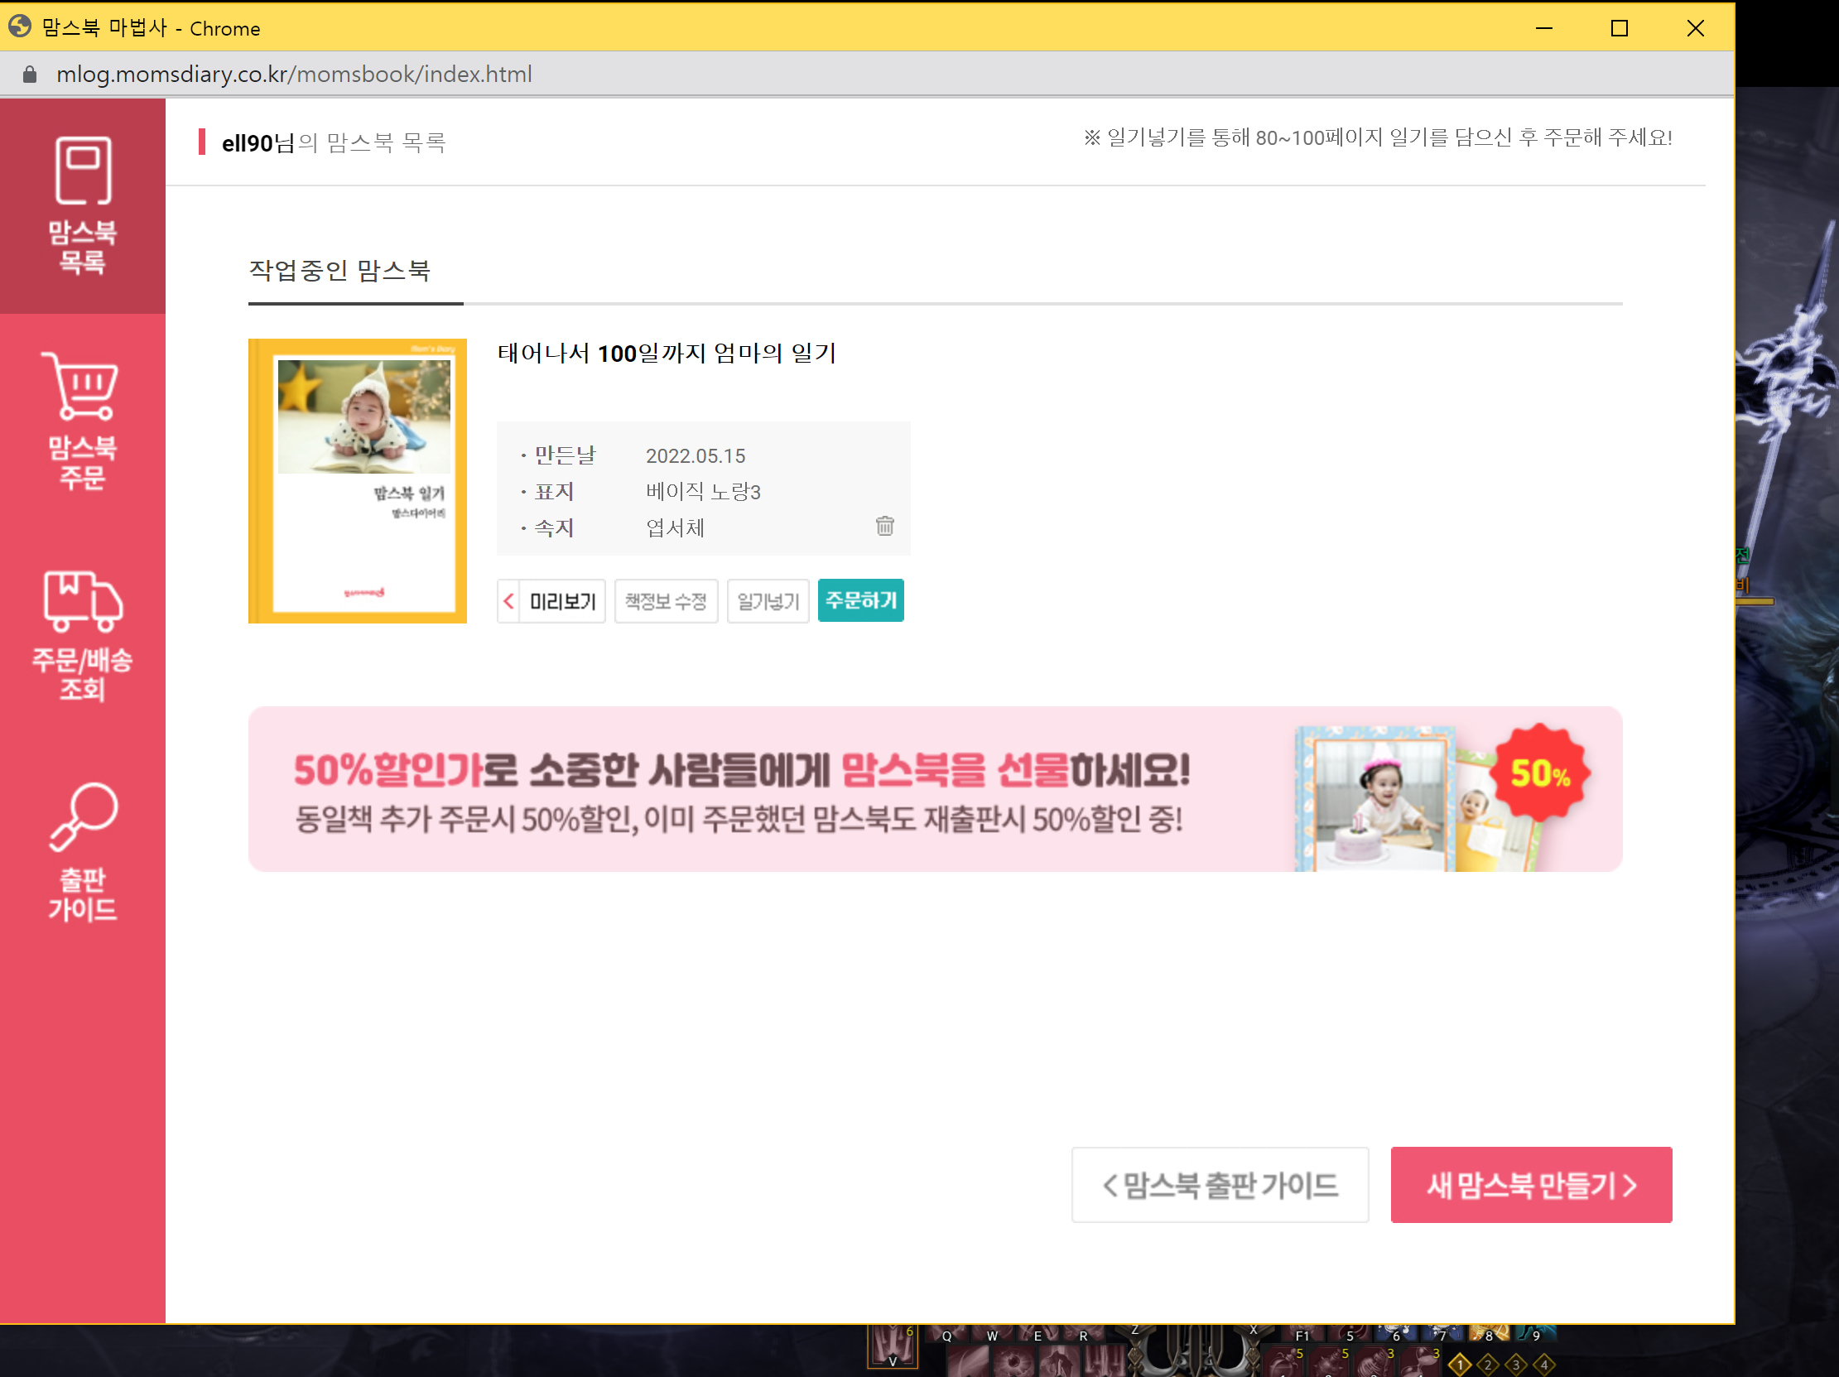Click the URL address field
The width and height of the screenshot is (1839, 1377).
coord(294,75)
